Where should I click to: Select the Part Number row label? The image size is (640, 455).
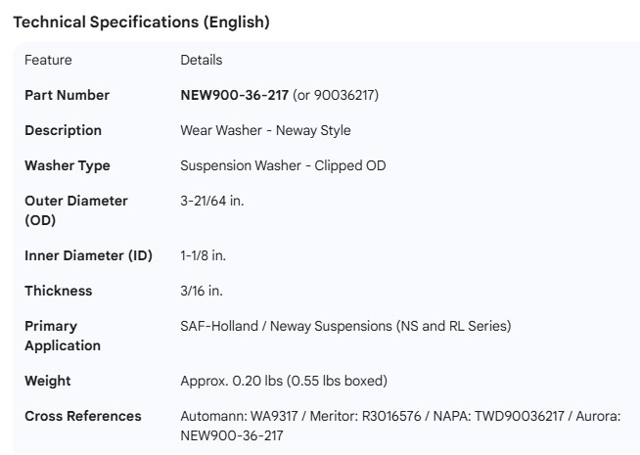pyautogui.click(x=67, y=95)
